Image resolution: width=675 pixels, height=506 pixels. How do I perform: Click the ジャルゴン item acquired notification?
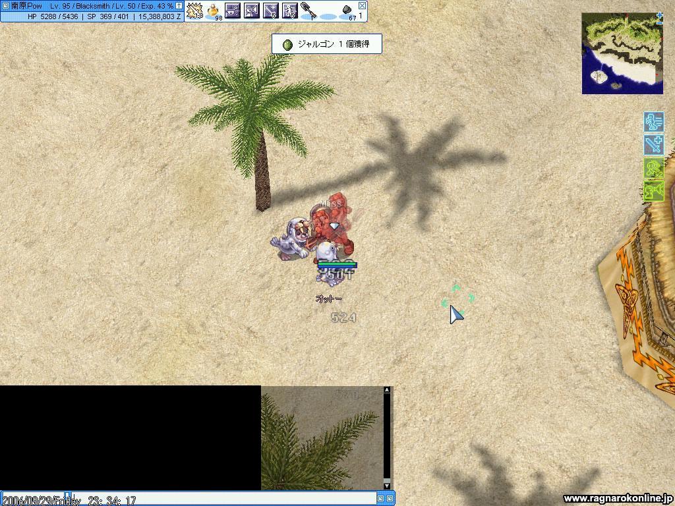pos(326,44)
